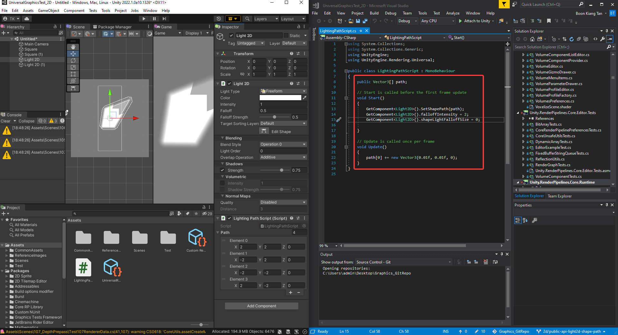Click the Unity Step frame button
618x335 pixels.
point(164,19)
